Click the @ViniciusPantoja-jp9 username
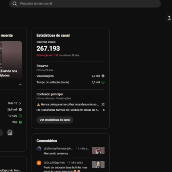The height and width of the screenshot is (172, 172). tap(58, 148)
